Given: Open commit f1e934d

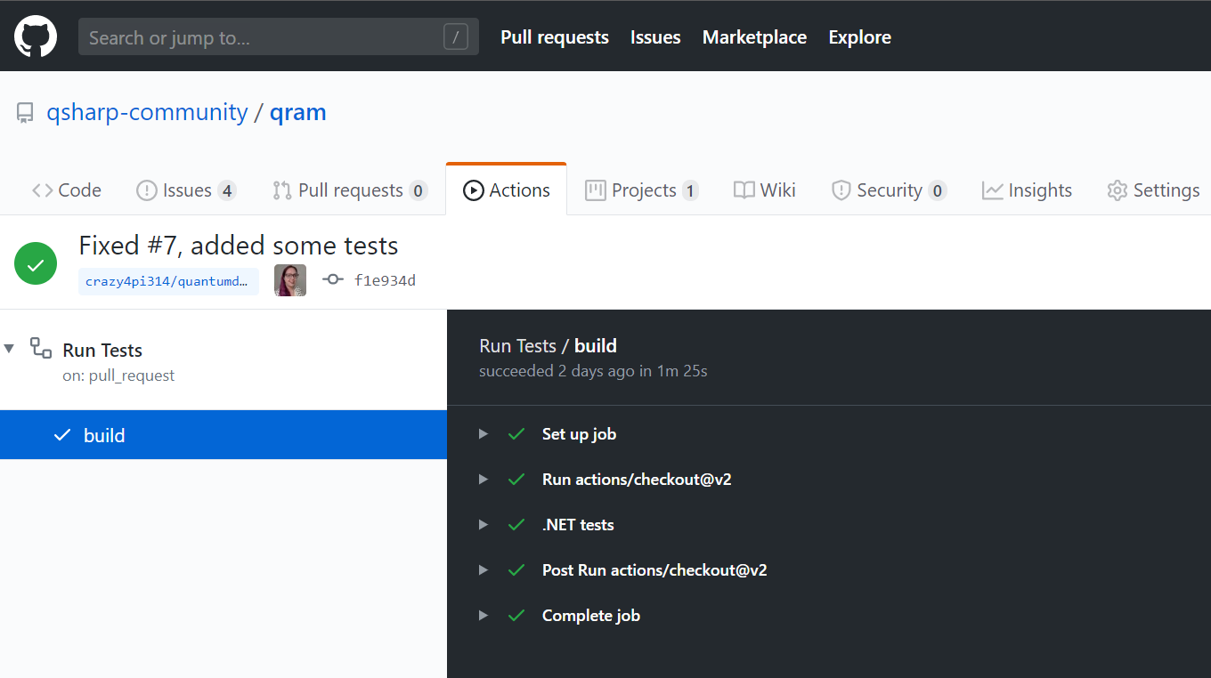Looking at the screenshot, I should (x=385, y=280).
